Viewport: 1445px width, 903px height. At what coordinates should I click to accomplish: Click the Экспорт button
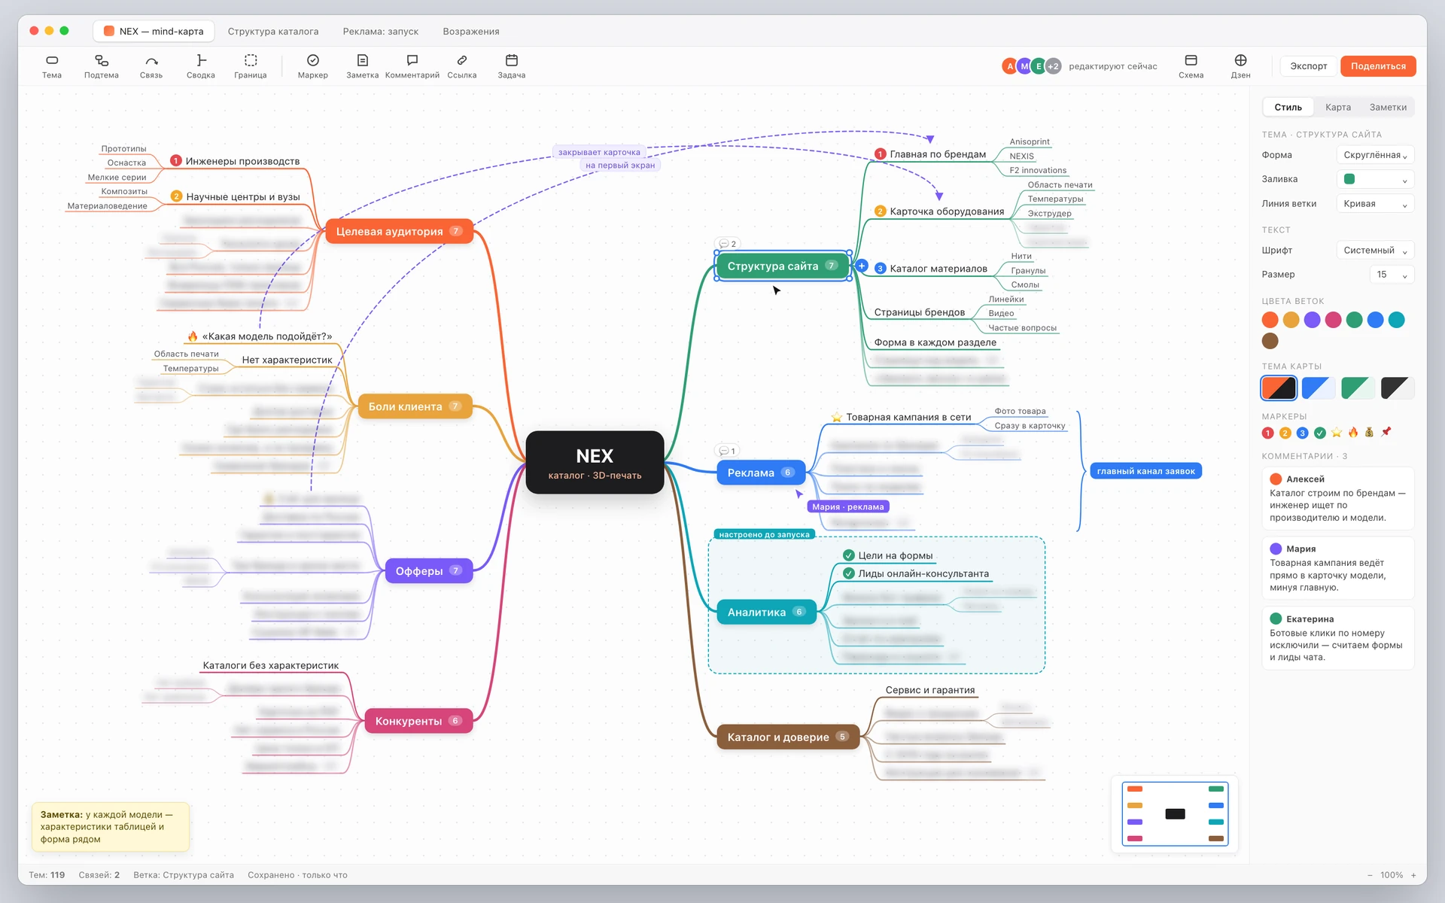tap(1309, 66)
